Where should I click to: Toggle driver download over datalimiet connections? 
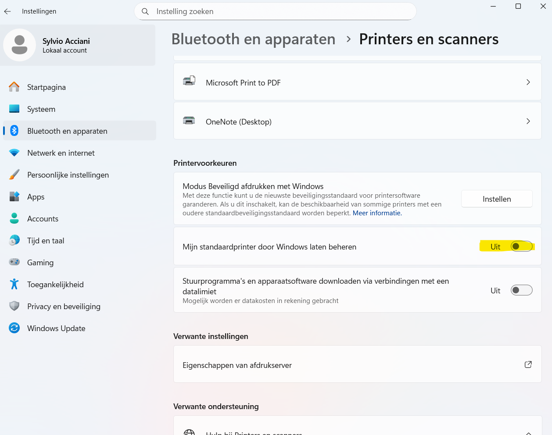point(521,290)
